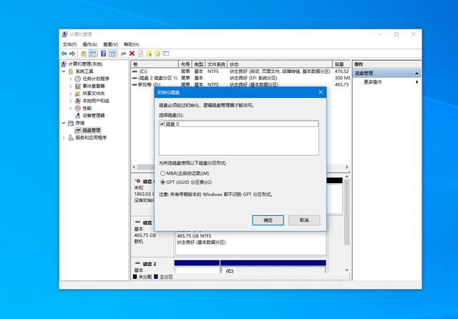458x319 pixels.
Task: Click the 465.75 GB NTFS partition block
Action: [250, 242]
